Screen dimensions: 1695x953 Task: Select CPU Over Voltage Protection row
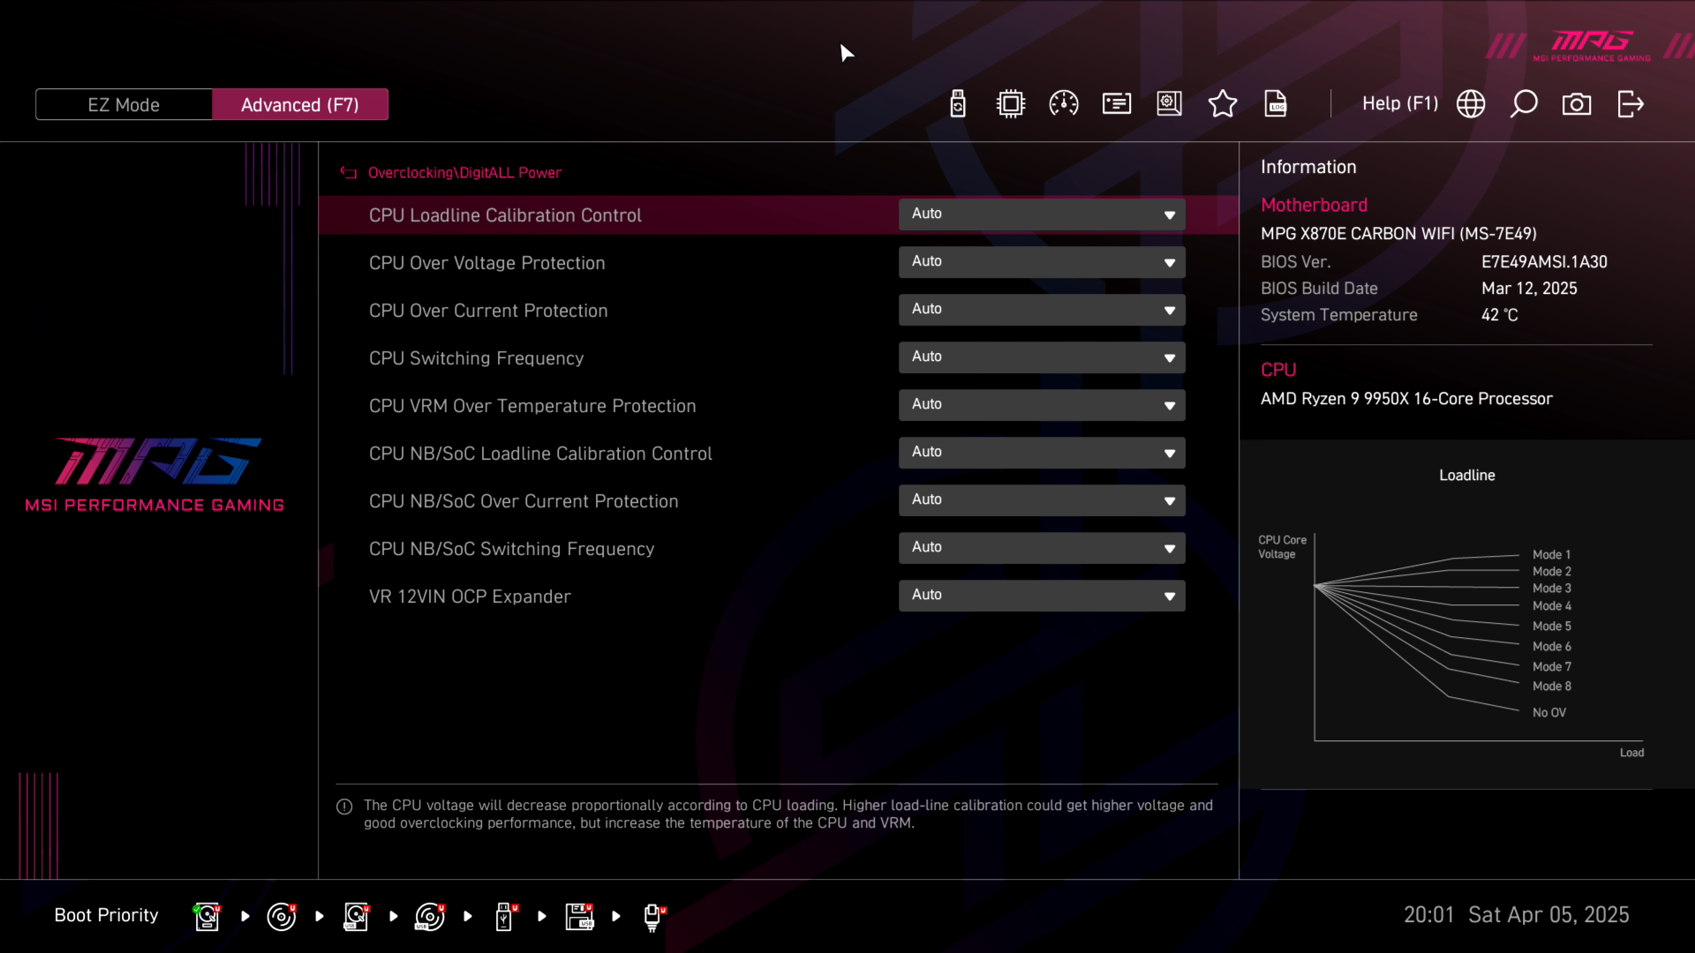[x=487, y=263]
